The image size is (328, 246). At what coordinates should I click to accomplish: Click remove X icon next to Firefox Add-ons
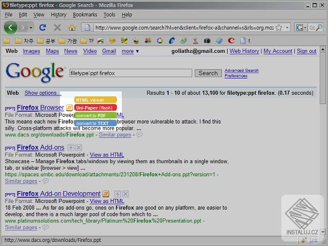78,148
